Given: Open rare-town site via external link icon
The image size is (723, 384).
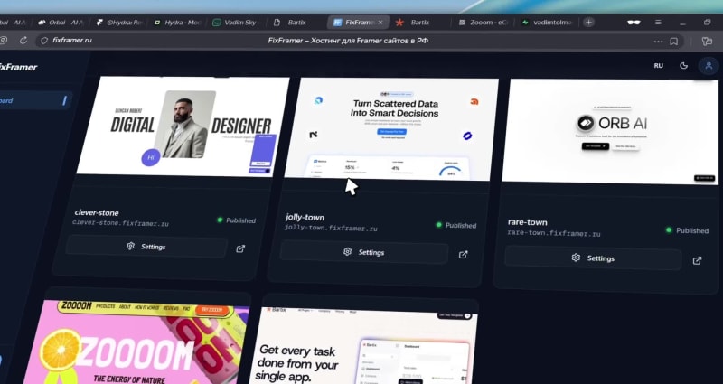Looking at the screenshot, I should [x=697, y=261].
